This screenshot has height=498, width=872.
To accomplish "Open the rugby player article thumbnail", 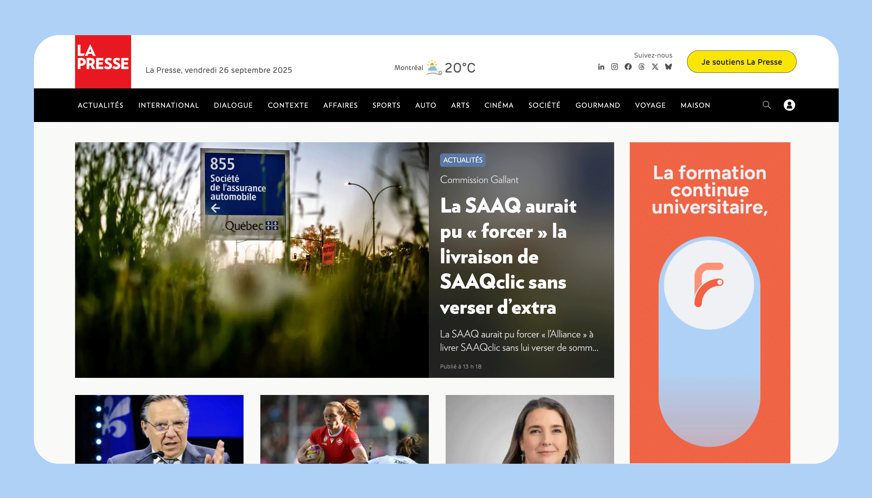I will (344, 429).
